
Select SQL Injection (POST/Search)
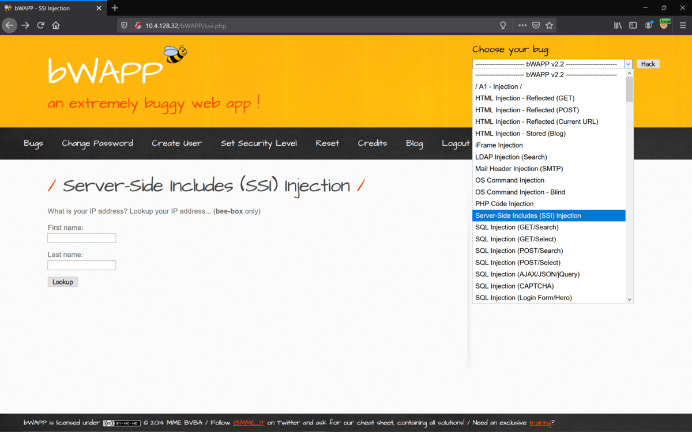coord(549,251)
